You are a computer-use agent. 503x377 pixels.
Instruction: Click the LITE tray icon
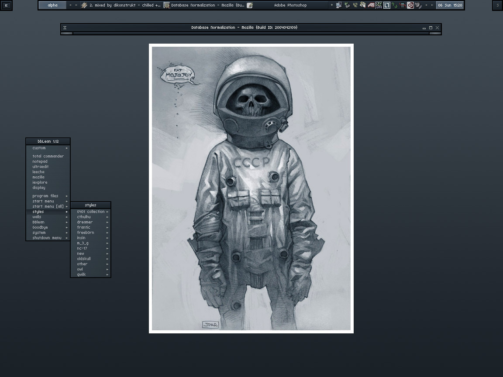click(x=379, y=5)
